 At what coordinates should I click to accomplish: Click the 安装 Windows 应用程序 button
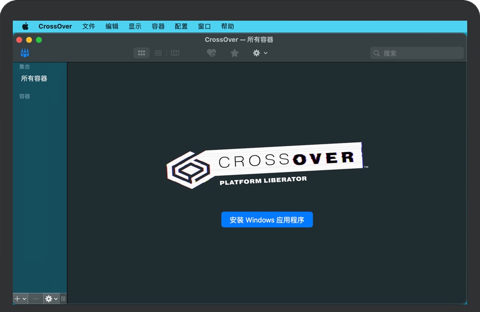click(x=267, y=220)
